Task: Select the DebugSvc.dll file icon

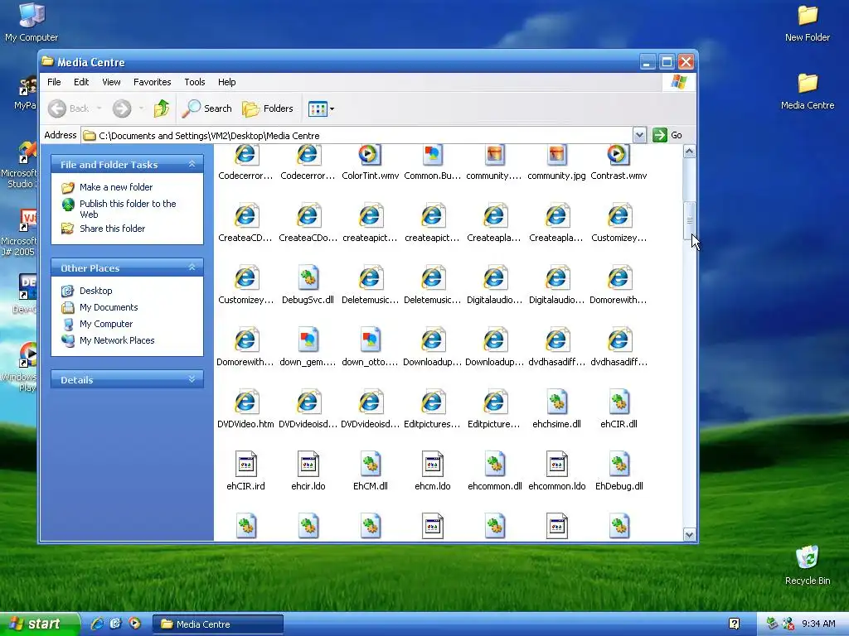Action: pyautogui.click(x=308, y=278)
